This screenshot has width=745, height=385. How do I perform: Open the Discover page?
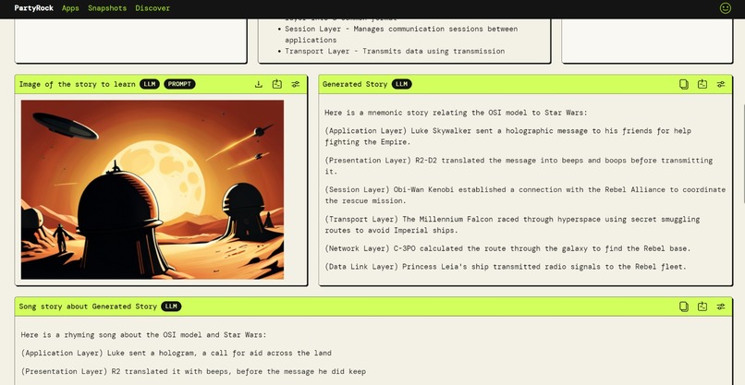[153, 8]
